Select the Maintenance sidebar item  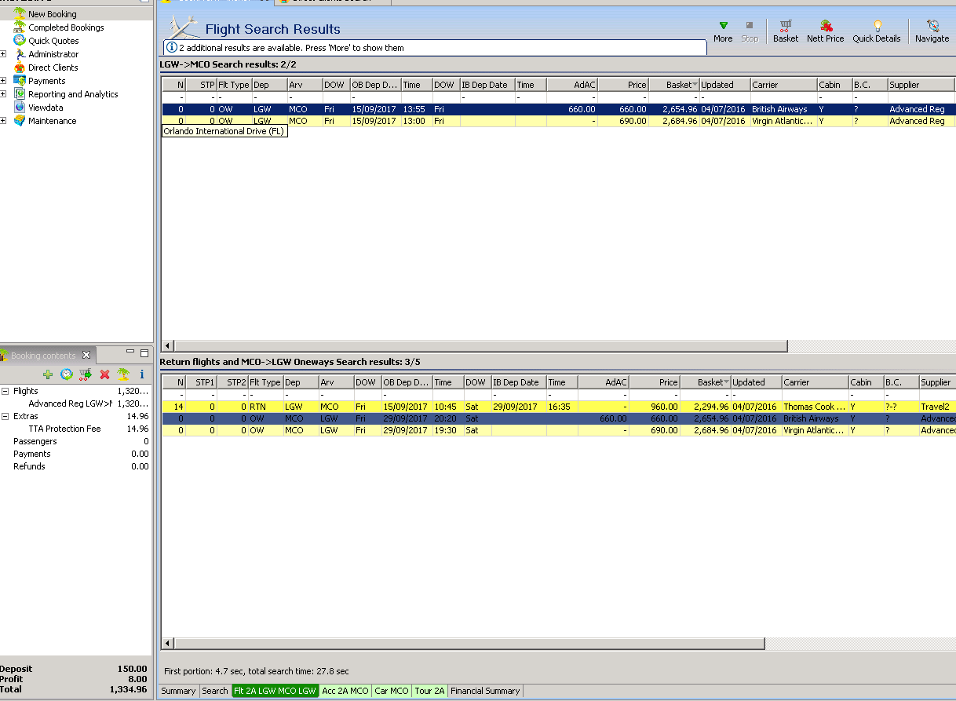(53, 121)
